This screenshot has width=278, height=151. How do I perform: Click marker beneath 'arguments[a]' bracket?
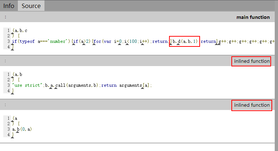[x=142, y=88]
